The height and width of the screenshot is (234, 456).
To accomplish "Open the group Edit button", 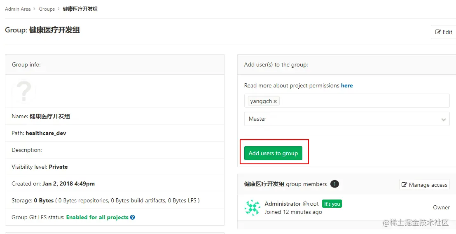I will (x=444, y=32).
